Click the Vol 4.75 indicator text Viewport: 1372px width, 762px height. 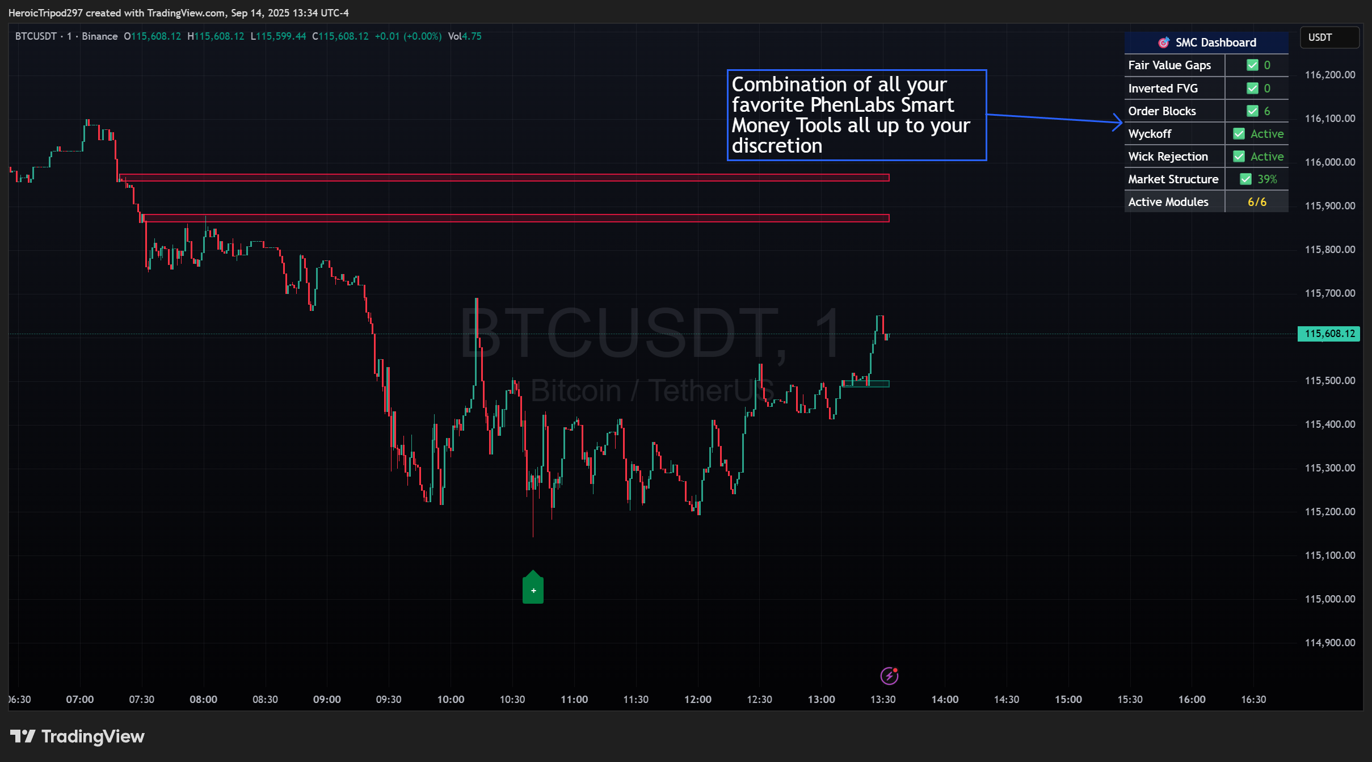pyautogui.click(x=465, y=36)
